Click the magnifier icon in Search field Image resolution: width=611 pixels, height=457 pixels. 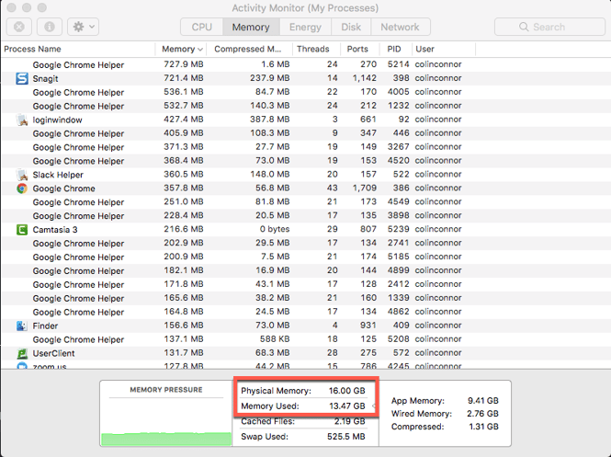pyautogui.click(x=524, y=27)
